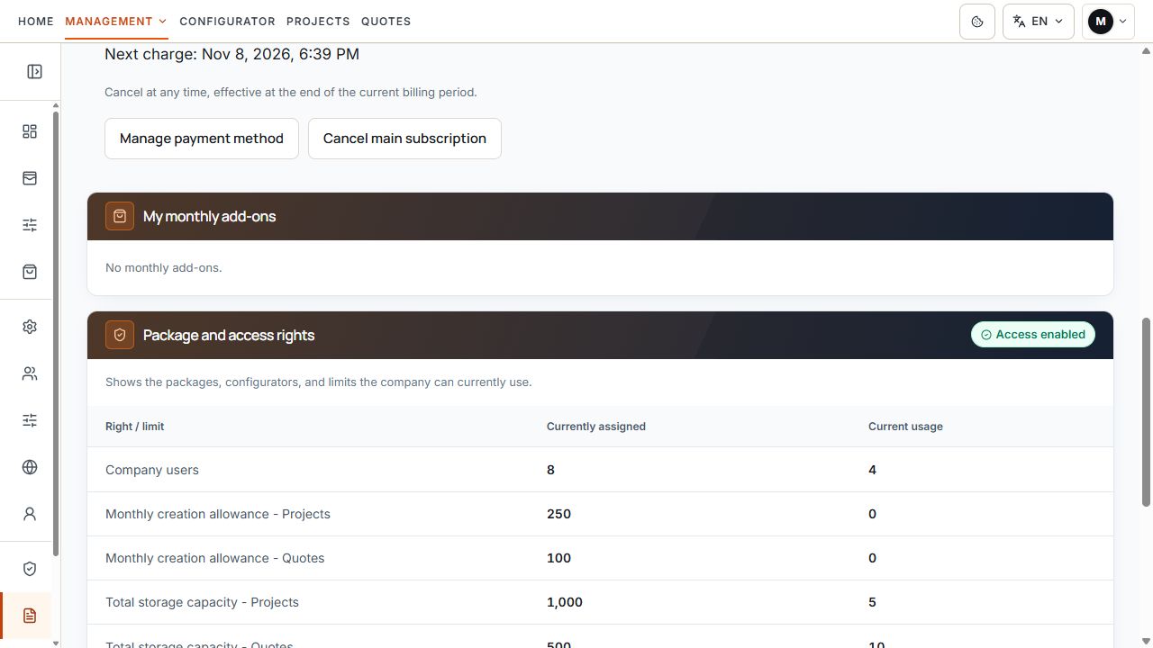Click the Package and access rights heading
The image size is (1153, 648).
coord(229,335)
